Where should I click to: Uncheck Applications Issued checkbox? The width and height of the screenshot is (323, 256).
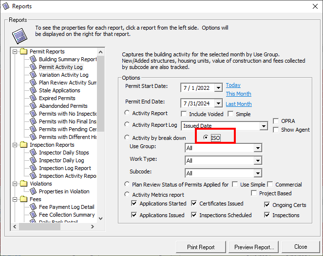[134, 215]
